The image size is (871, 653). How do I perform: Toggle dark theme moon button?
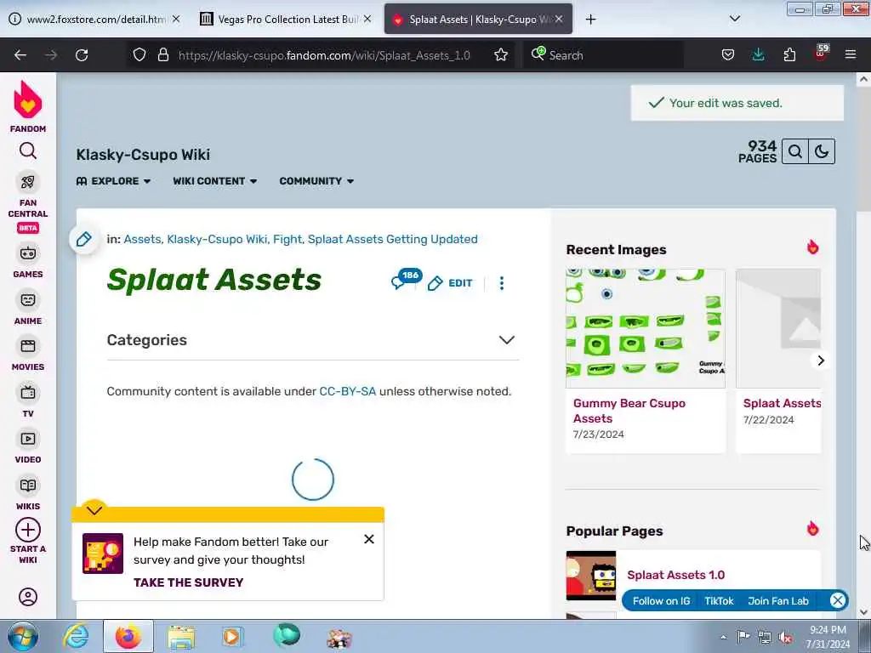(x=822, y=151)
